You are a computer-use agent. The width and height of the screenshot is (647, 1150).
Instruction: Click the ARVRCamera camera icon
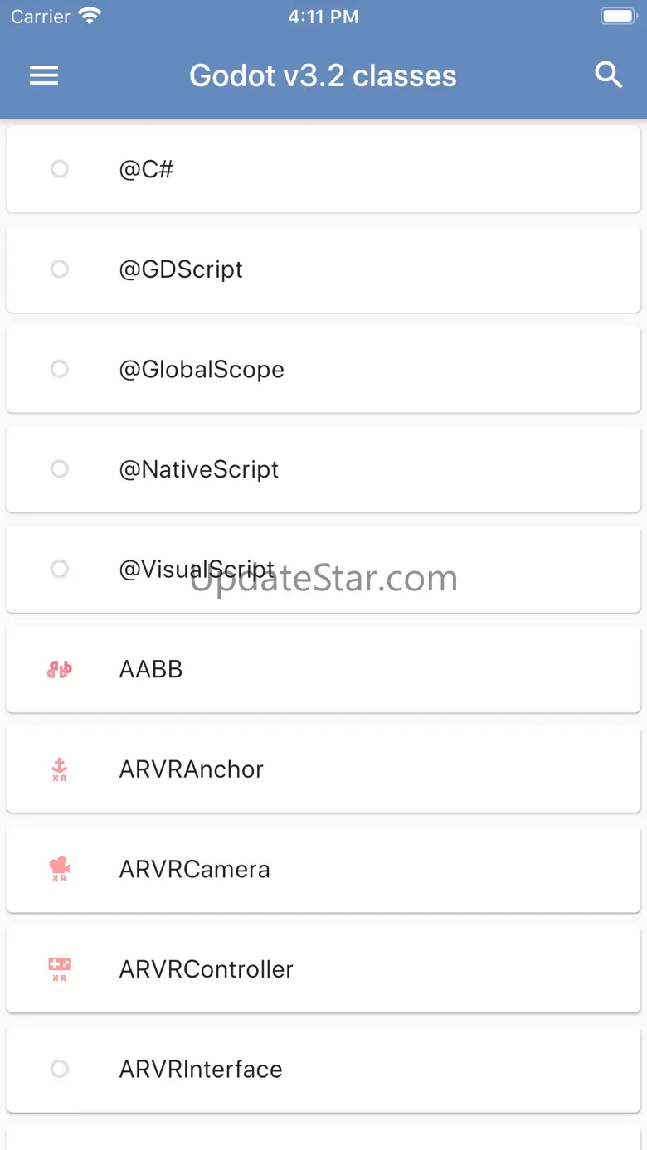(x=59, y=869)
